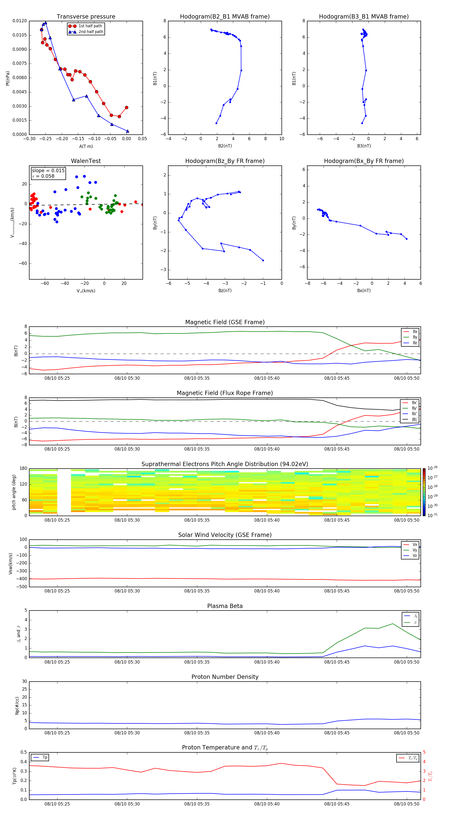
Task: Click the 'Solar Wind Velocity (GSE Frame)' title
Action: (225, 535)
